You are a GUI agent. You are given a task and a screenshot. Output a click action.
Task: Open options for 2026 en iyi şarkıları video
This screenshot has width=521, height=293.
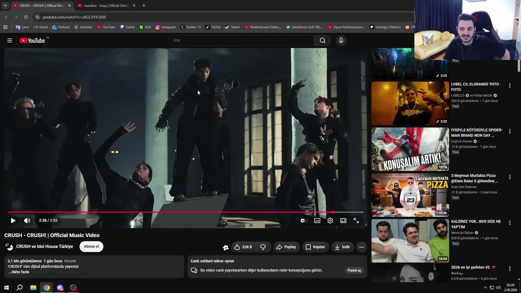[x=510, y=269]
